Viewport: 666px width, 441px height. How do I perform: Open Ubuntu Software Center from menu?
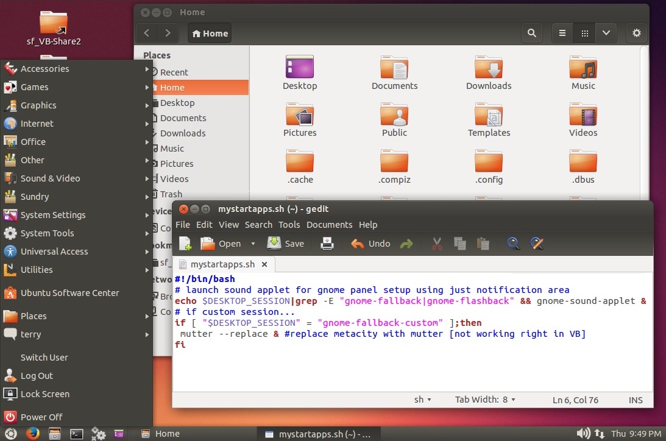click(x=76, y=293)
